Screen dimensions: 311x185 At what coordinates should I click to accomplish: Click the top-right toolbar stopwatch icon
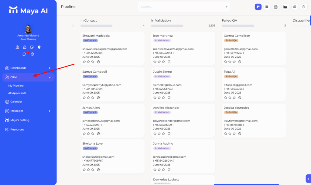[304, 7]
